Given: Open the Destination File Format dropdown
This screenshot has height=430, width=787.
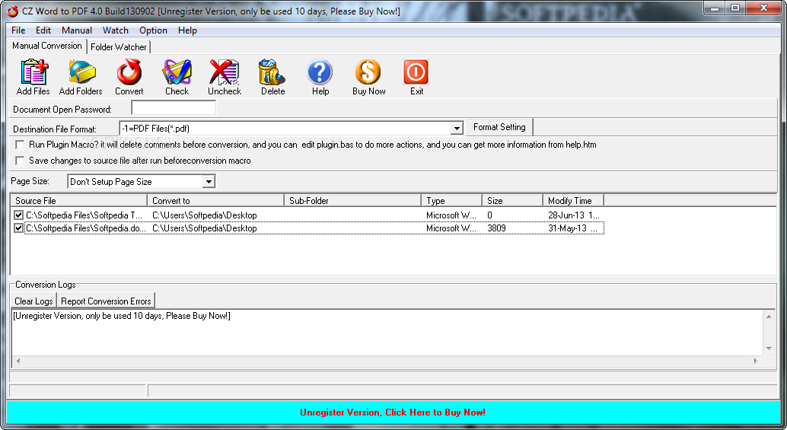Looking at the screenshot, I should 456,129.
